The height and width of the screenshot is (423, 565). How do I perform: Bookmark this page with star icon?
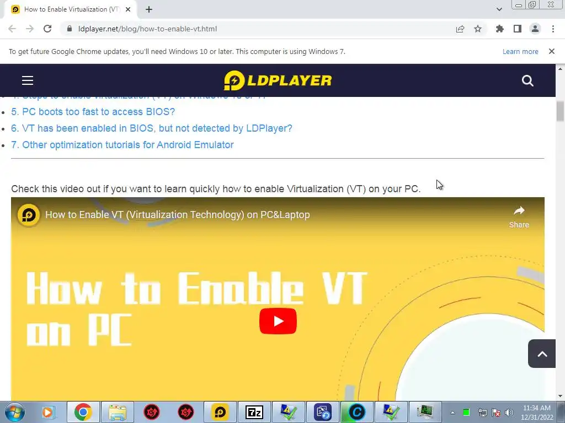(478, 29)
